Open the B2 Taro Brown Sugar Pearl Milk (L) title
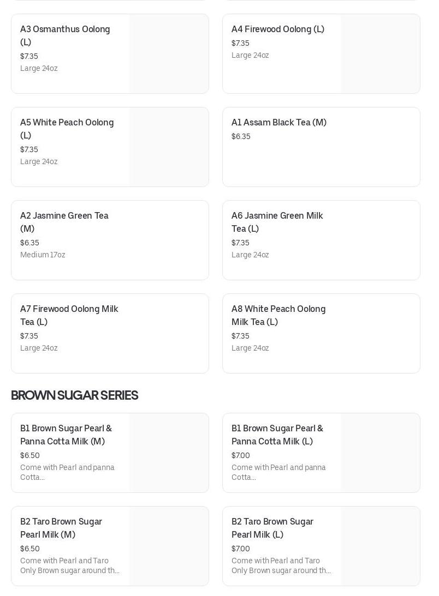Image resolution: width=439 pixels, height=596 pixels. point(272,528)
